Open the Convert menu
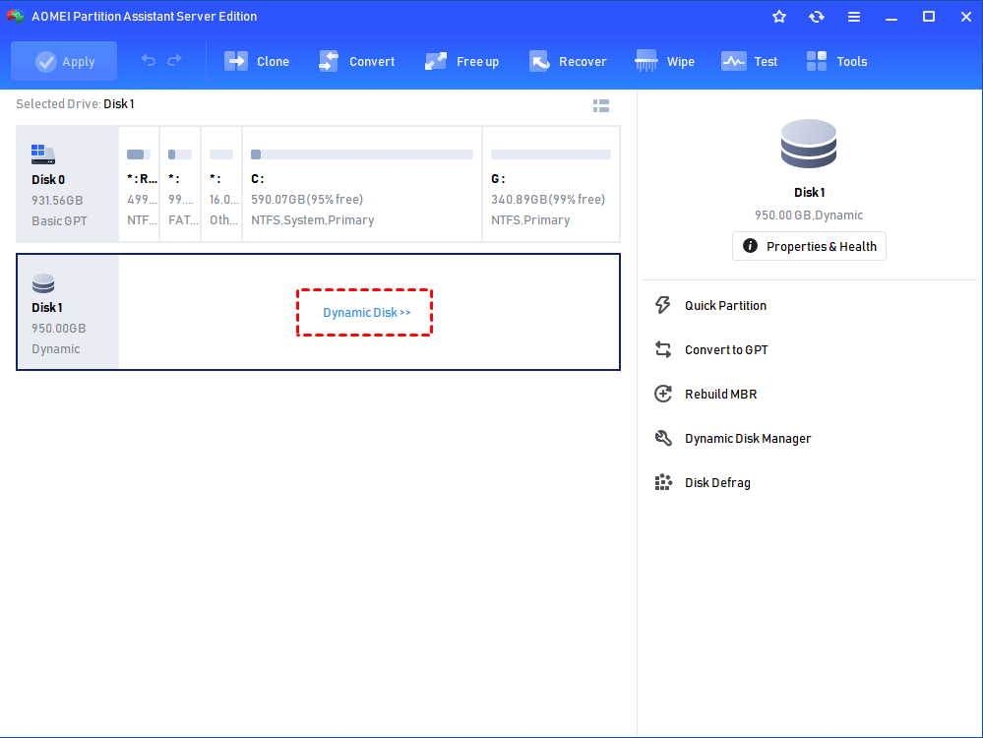The height and width of the screenshot is (738, 983). [x=357, y=61]
